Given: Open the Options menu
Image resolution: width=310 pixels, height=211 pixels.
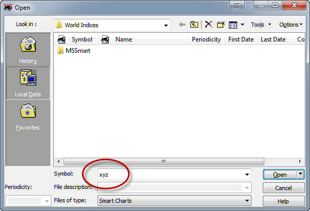Looking at the screenshot, I should click(x=290, y=25).
